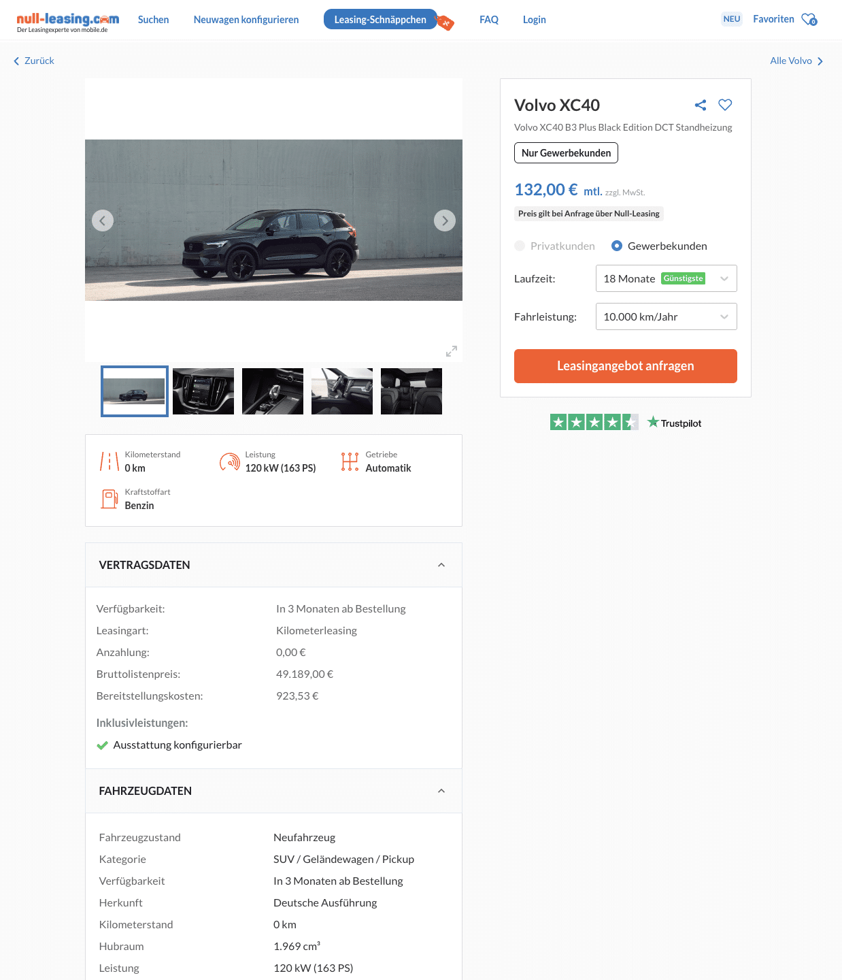Select the center display thumbnail
This screenshot has width=842, height=980.
point(203,391)
